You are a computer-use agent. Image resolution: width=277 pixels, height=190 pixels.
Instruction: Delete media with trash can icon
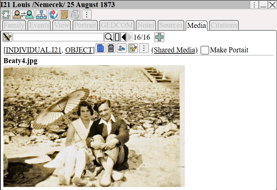[x=111, y=48]
